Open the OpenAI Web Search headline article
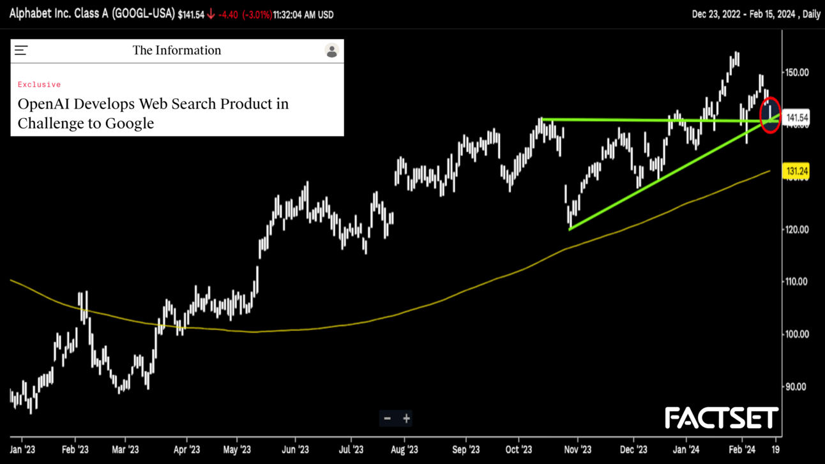825x464 pixels. [153, 113]
